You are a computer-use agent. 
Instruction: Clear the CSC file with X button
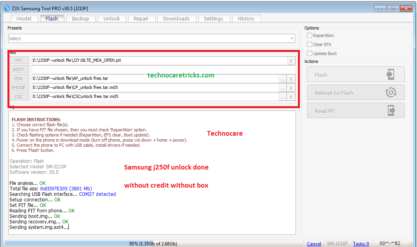pyautogui.click(x=291, y=97)
